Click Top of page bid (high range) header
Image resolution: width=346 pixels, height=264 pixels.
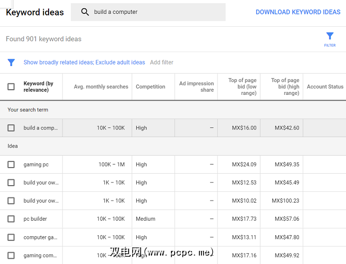(285, 87)
